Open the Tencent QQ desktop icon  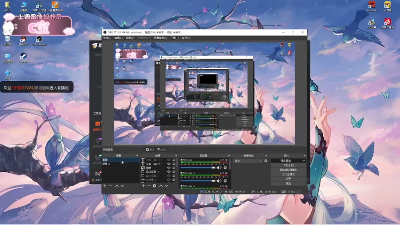[x=23, y=41]
